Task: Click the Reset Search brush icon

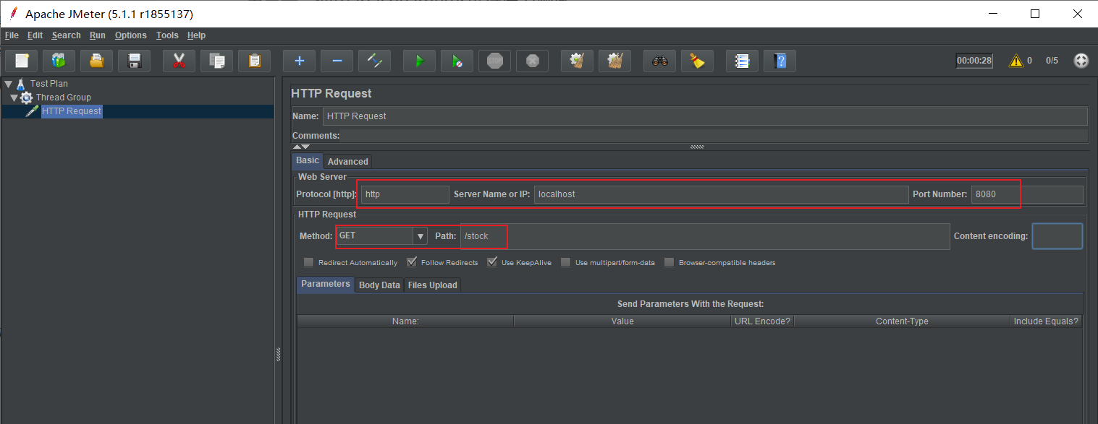Action: tap(697, 61)
